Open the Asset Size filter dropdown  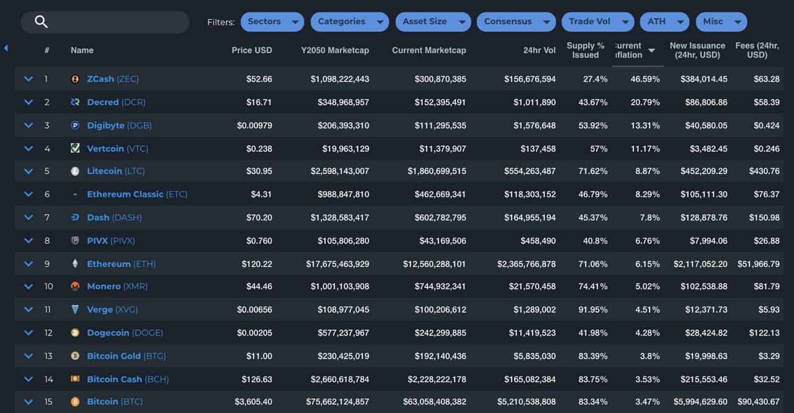pyautogui.click(x=433, y=22)
